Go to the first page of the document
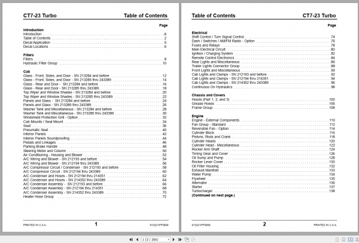 click(131, 239)
